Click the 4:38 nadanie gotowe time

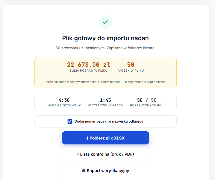[x=64, y=100]
